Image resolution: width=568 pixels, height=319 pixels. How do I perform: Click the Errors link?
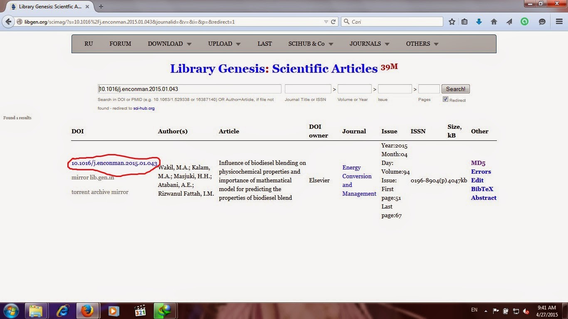pyautogui.click(x=481, y=172)
